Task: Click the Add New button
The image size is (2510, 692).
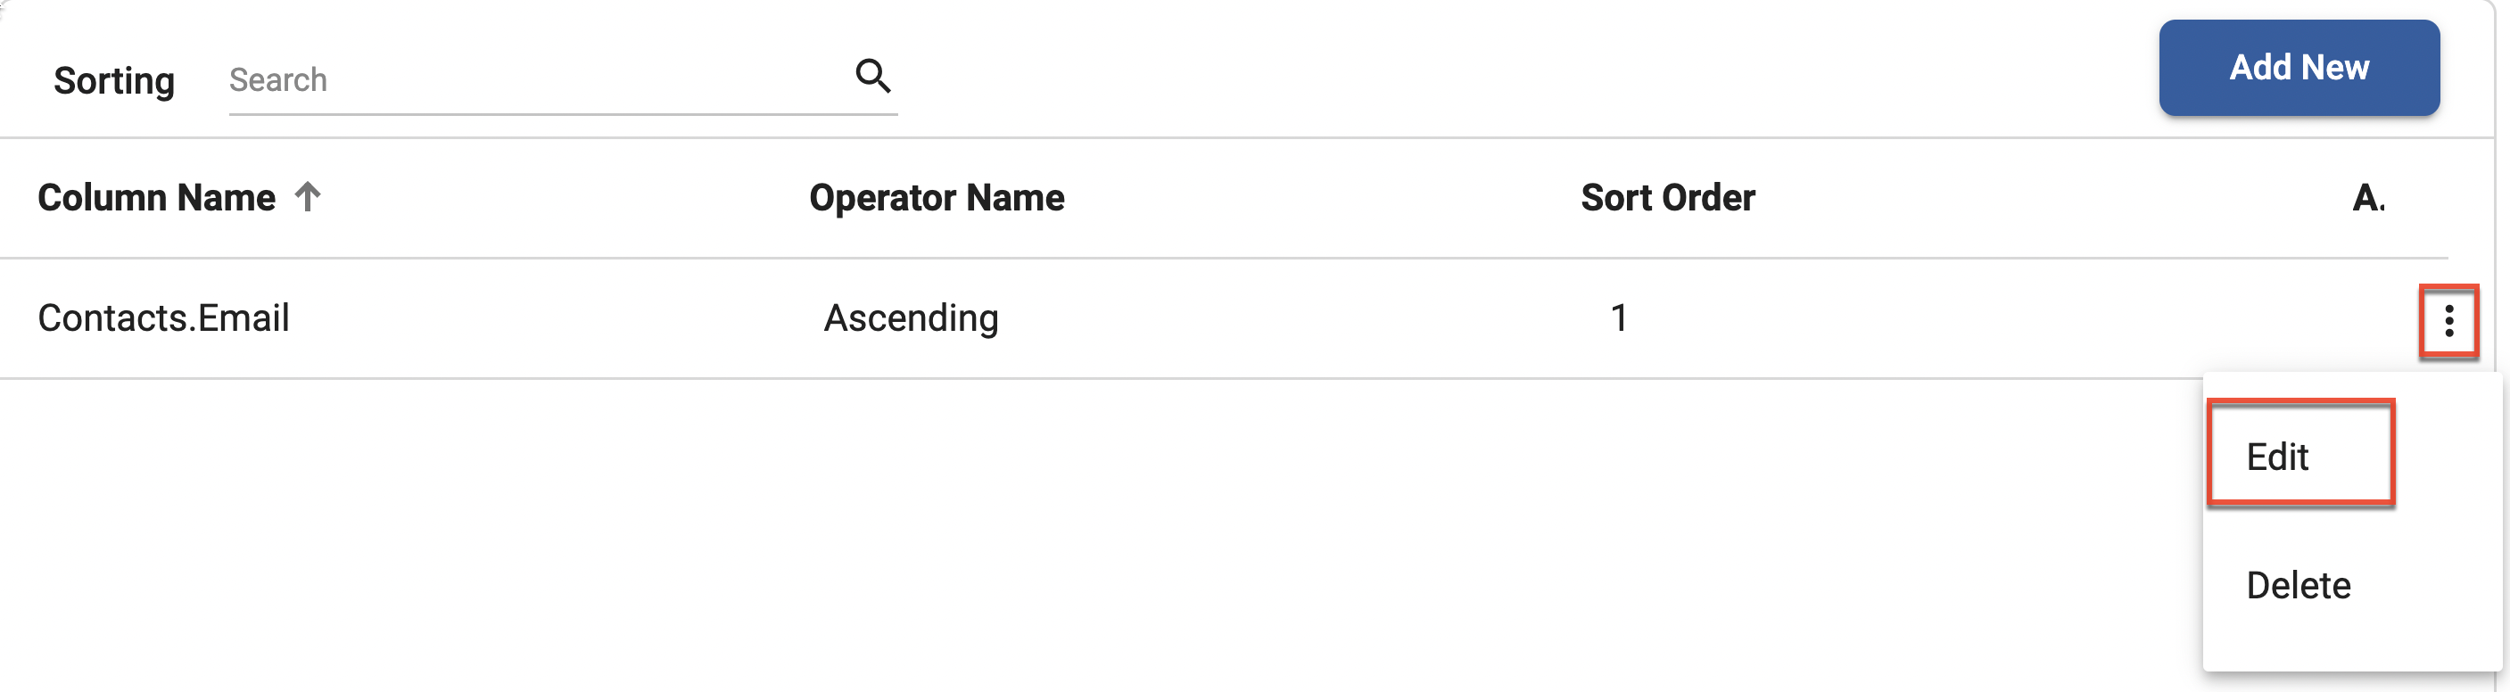Action: (2299, 67)
